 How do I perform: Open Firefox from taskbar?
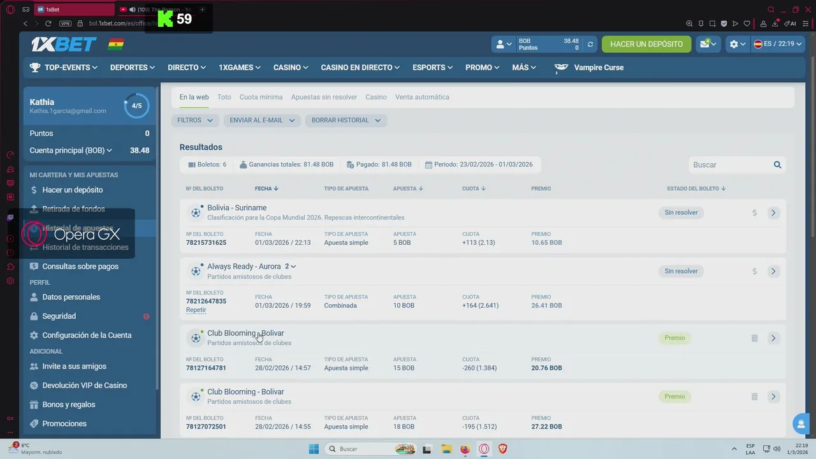(465, 449)
